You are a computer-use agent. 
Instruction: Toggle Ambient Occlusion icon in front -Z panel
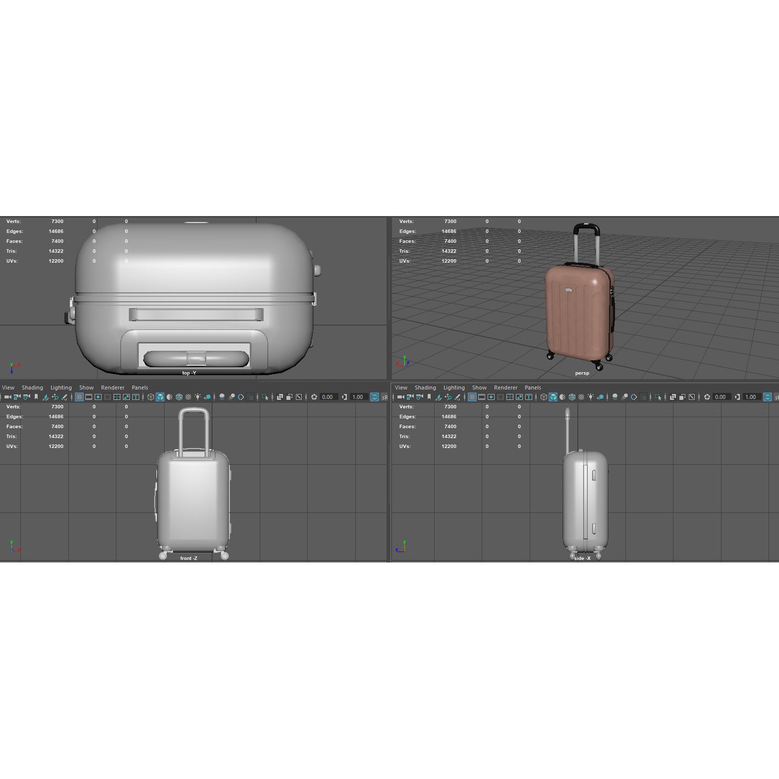point(222,397)
